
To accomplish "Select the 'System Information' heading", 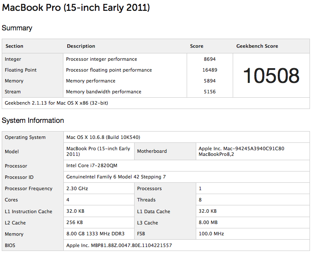I will coord(33,120).
